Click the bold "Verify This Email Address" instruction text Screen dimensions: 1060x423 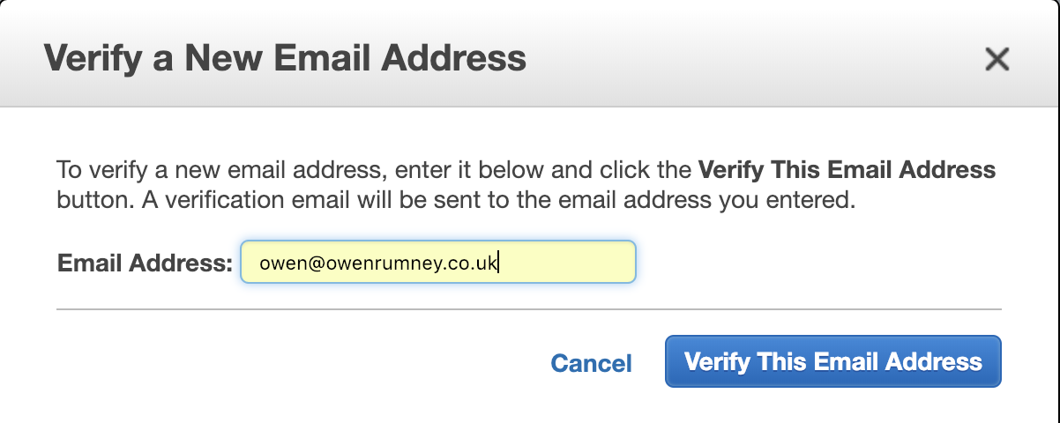pyautogui.click(x=846, y=169)
